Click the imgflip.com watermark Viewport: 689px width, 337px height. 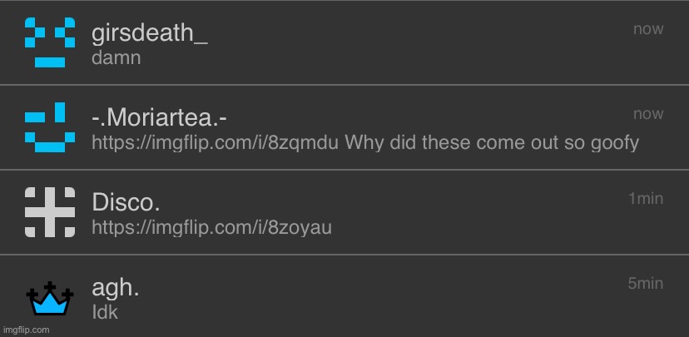(x=27, y=330)
